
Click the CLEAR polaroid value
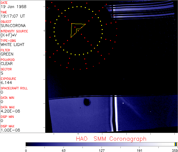pos(7,64)
